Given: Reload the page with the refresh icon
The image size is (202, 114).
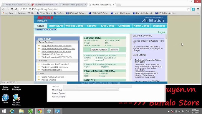Looking at the screenshot, I should tap(12, 9).
